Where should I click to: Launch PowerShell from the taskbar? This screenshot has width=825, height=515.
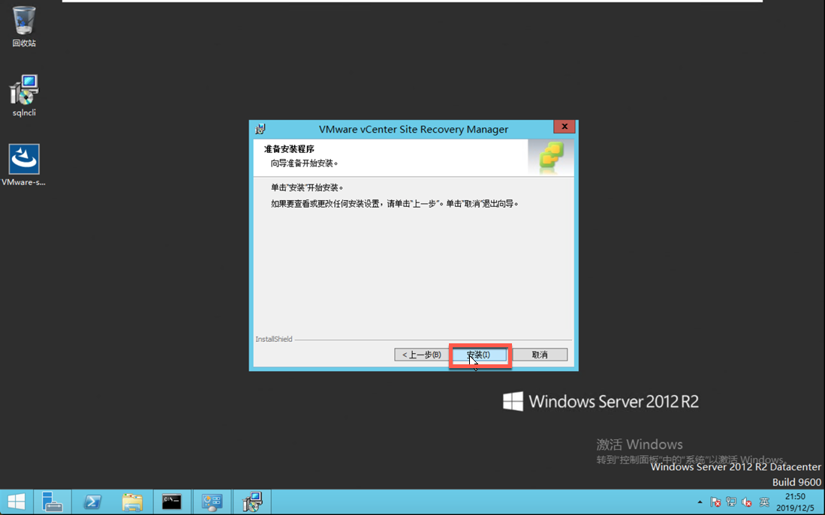pos(92,502)
